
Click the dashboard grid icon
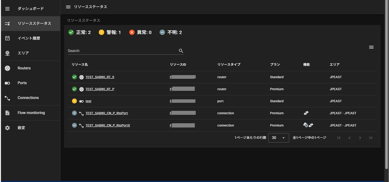7,8
